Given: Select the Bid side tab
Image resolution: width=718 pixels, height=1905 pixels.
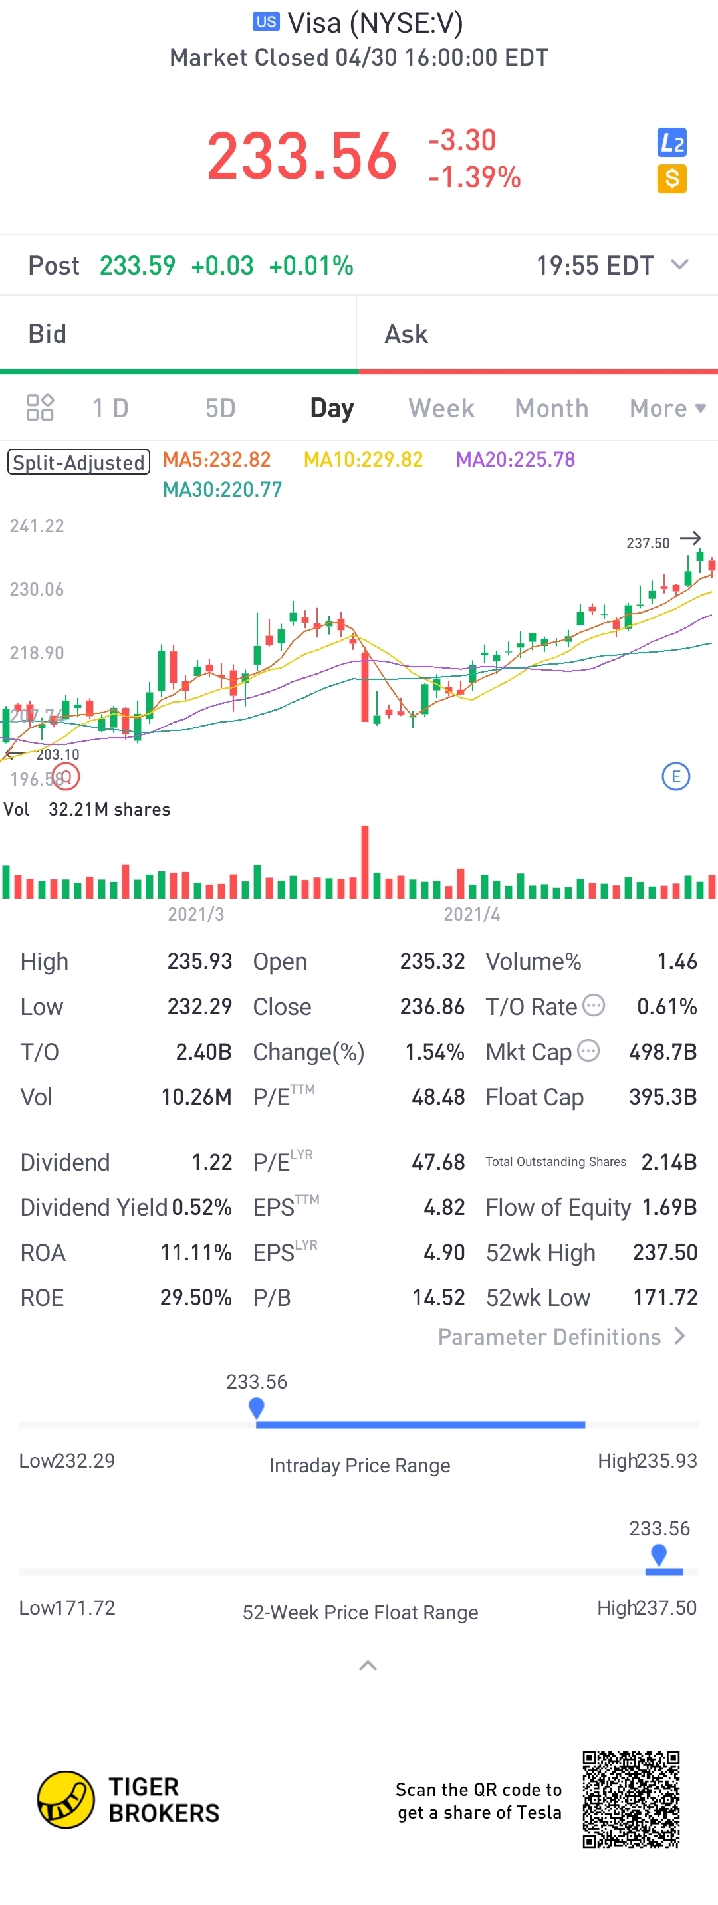Looking at the screenshot, I should click(179, 334).
